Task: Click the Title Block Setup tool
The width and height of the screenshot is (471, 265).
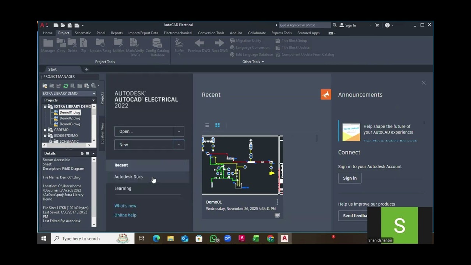Action: (291, 40)
